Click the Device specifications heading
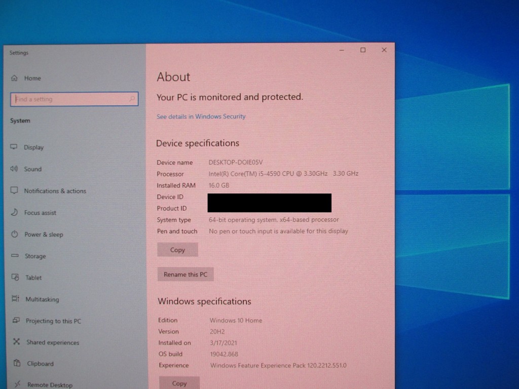 pos(198,143)
